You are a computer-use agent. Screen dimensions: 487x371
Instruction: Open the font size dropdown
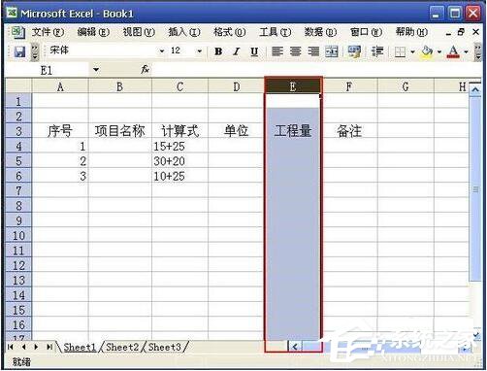(200, 51)
